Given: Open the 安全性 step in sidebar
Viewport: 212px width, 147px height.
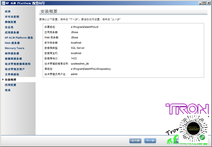Looking at the screenshot, I should click(x=9, y=27).
